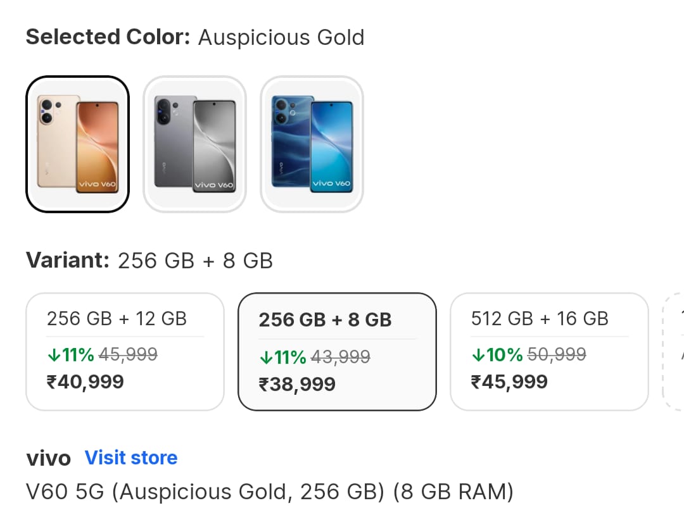684x510 pixels.
Task: Open the Visit store link
Action: [x=131, y=457]
